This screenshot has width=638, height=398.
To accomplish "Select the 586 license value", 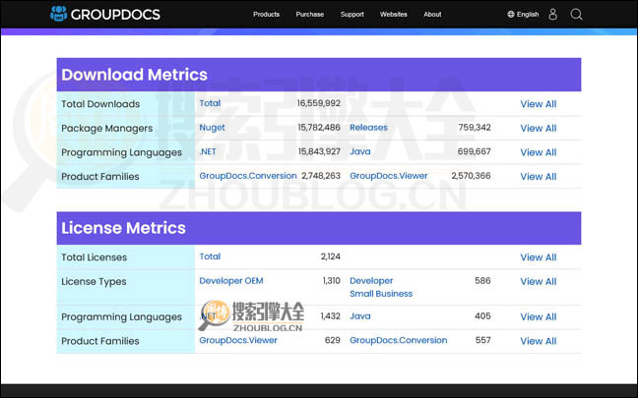I will (x=482, y=281).
